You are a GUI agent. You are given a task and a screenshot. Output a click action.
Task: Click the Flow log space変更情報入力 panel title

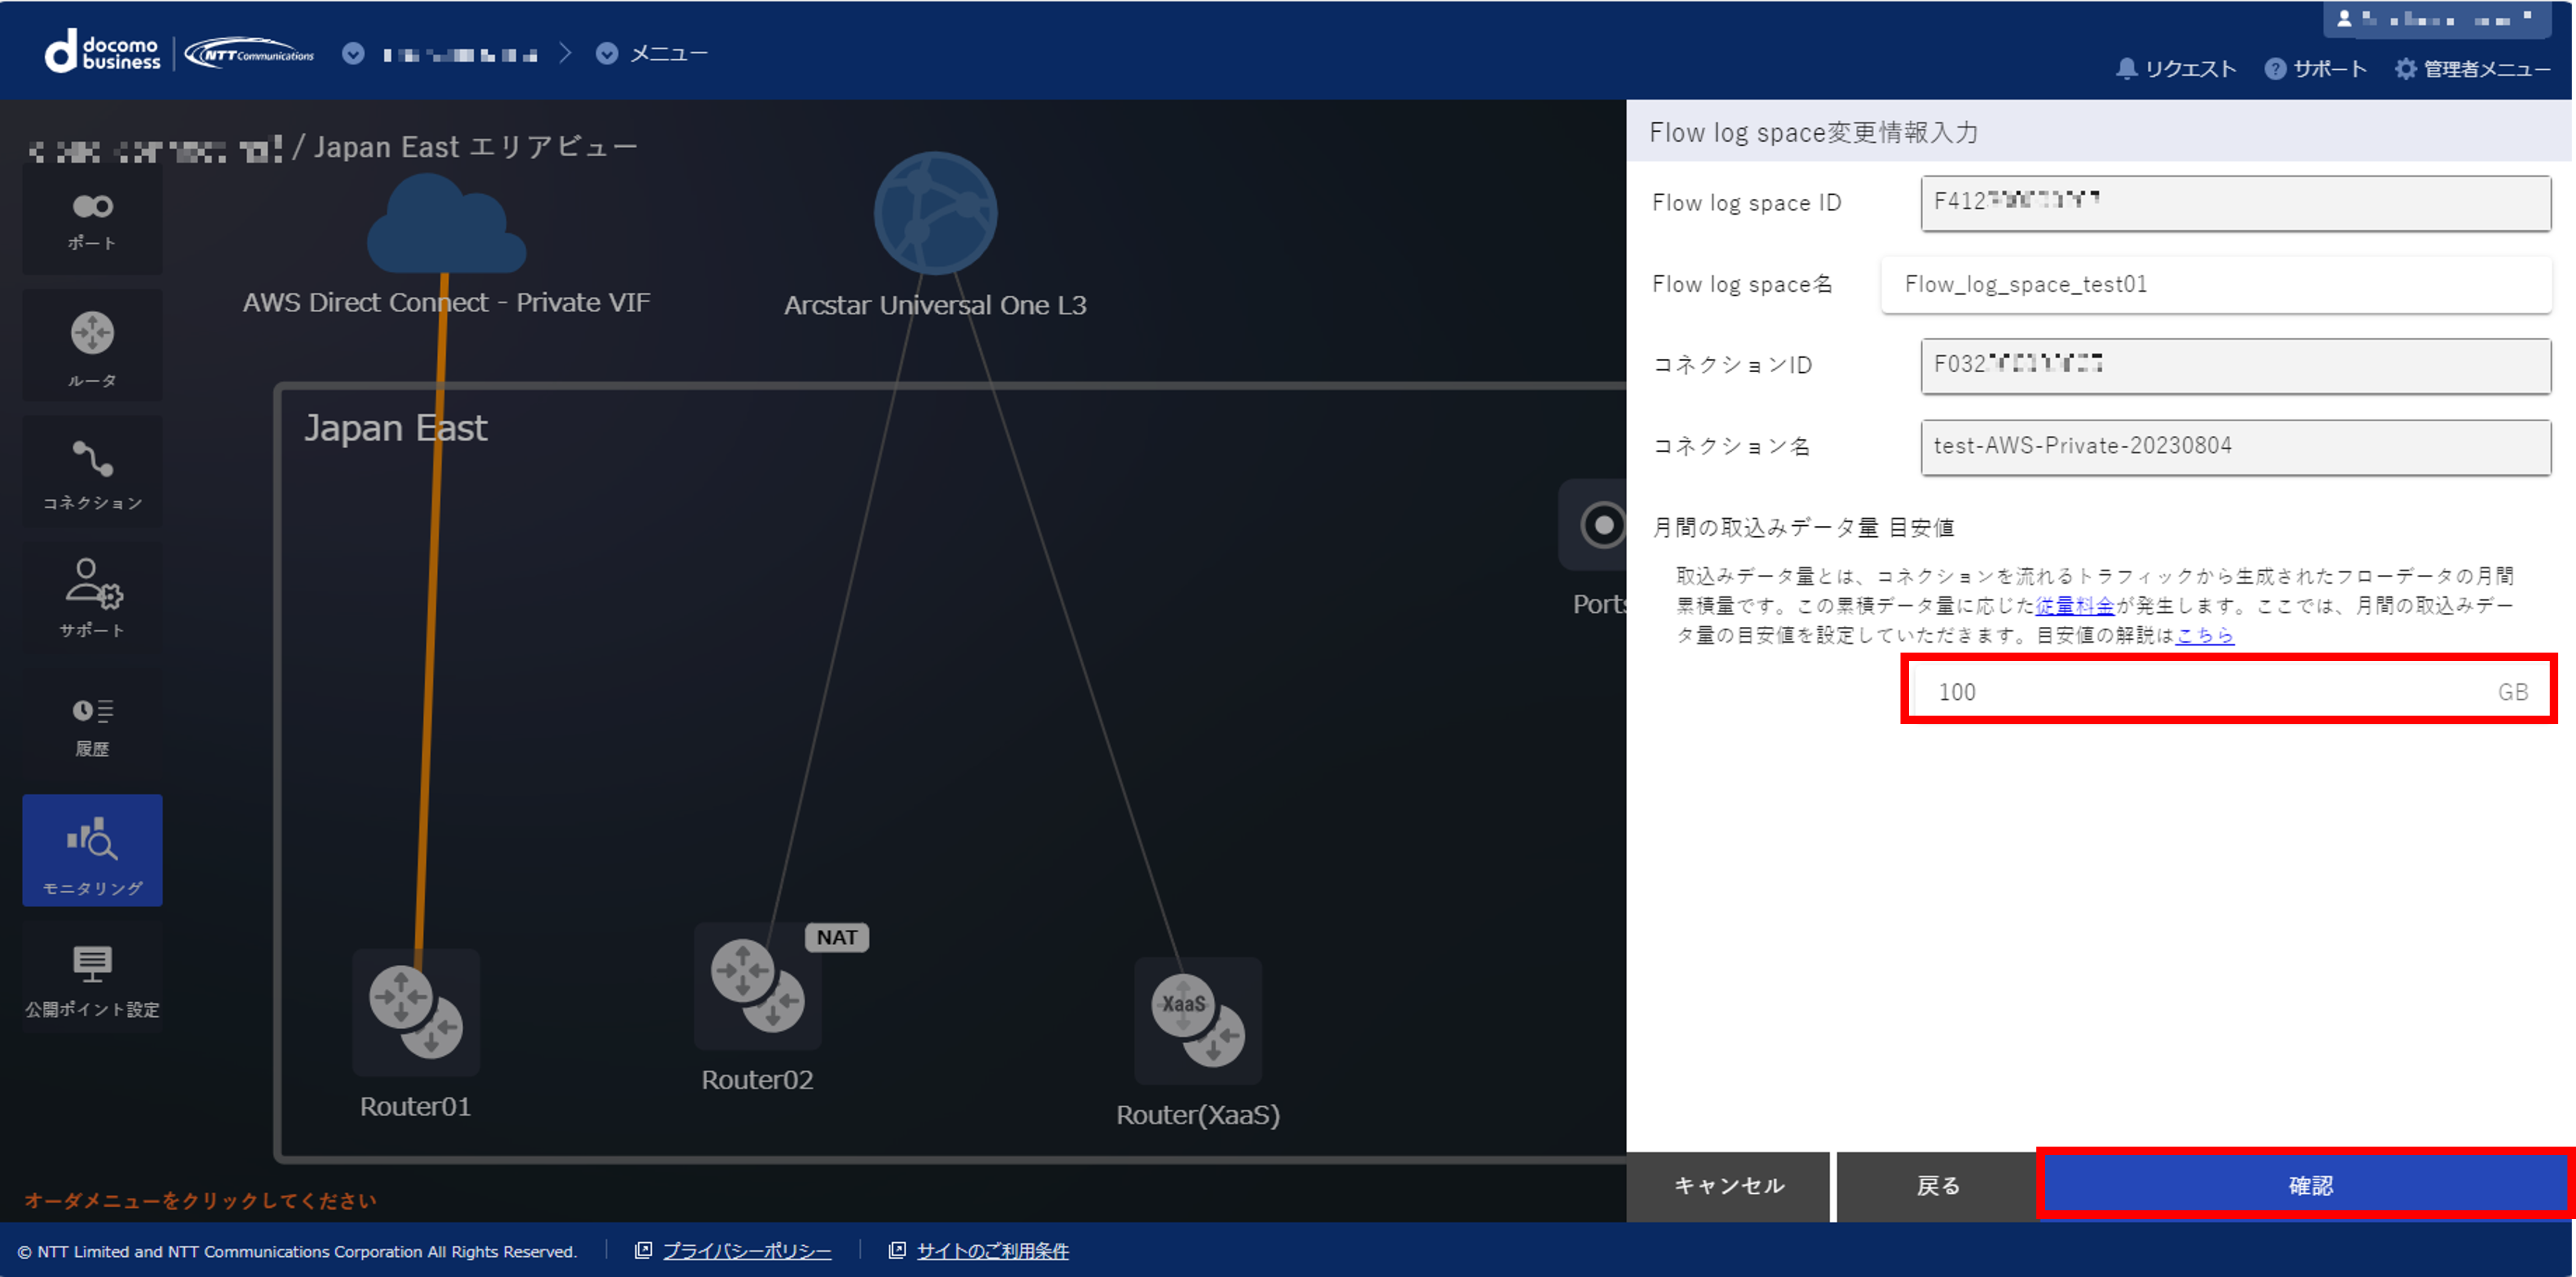pyautogui.click(x=1813, y=132)
